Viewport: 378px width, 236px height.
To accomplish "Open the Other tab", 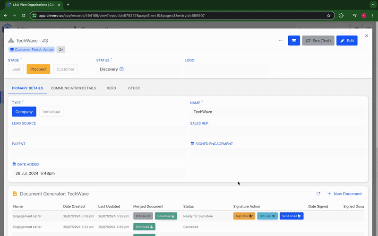I will click(134, 88).
